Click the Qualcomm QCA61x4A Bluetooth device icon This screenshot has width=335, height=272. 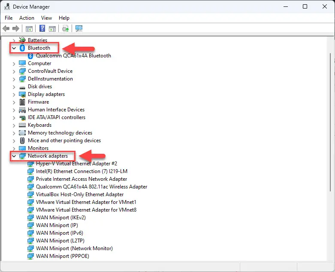pos(30,56)
